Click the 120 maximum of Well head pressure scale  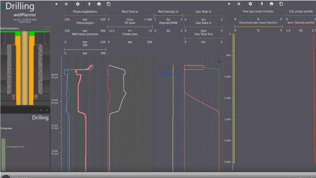[x=103, y=42]
